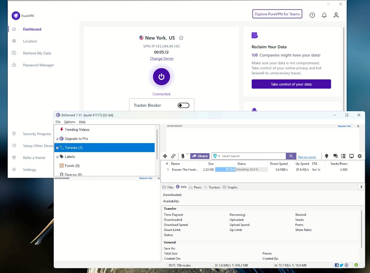Click the lightbulb icon in BitTorrent toolbar
The width and height of the screenshot is (370, 273).
click(x=326, y=156)
